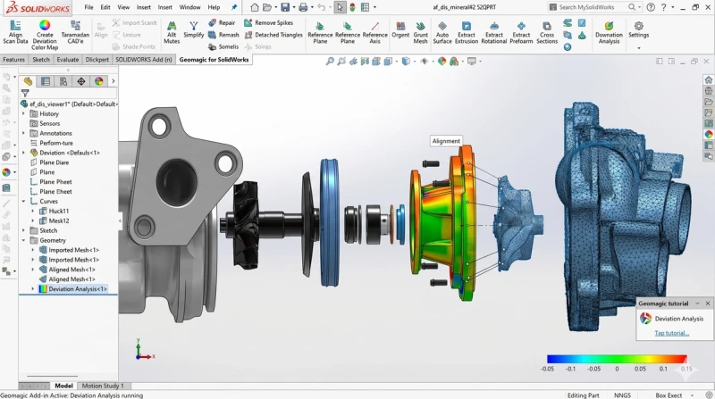Image resolution: width=715 pixels, height=399 pixels.
Task: Expand the Sketch folder node
Action: pyautogui.click(x=24, y=230)
